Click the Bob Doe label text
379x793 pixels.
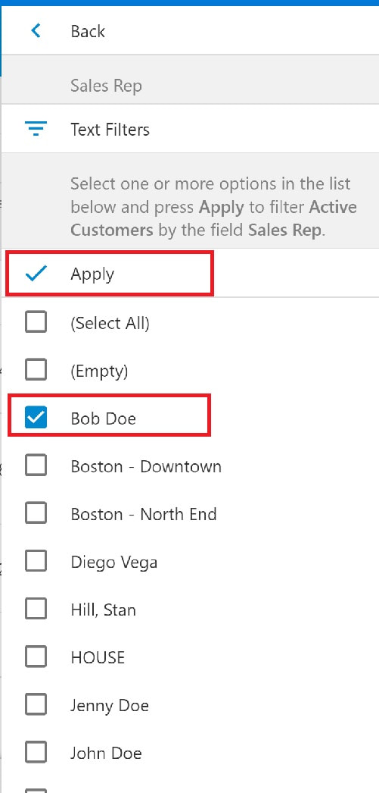coord(104,418)
